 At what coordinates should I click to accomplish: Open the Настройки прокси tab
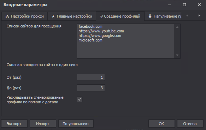tap(25, 16)
